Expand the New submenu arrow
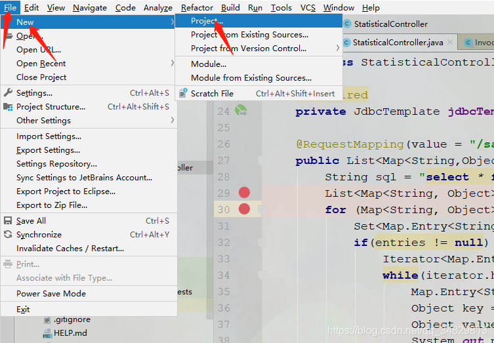This screenshot has width=494, height=343. pyautogui.click(x=173, y=22)
